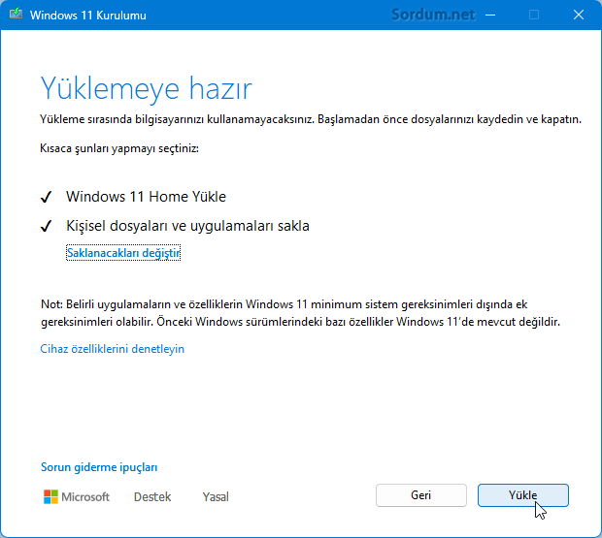Click the 'Kısaca şunları yapmayı seçtiniz:' text

(119, 148)
